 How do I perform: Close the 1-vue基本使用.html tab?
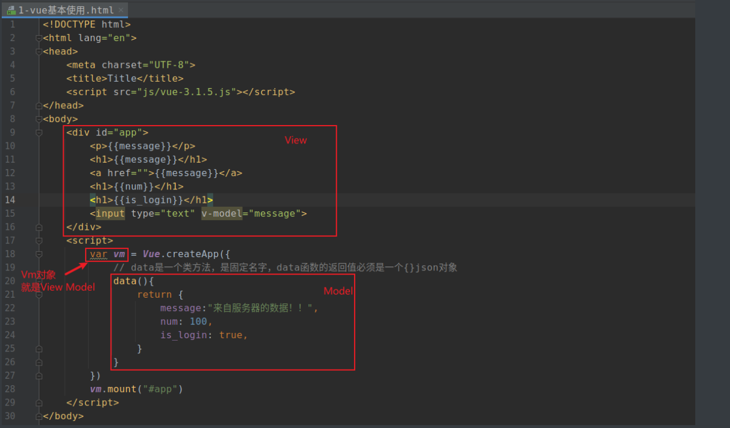(121, 10)
